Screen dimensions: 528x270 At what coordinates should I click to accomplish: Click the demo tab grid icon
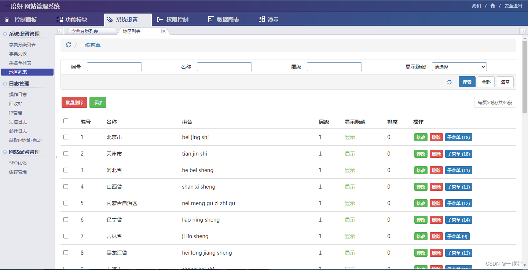[x=261, y=19]
